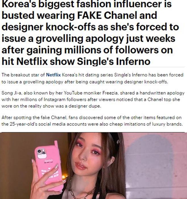187x199 pixels.
Task: Click the word Netflix in the headline
Action: [x=32, y=61]
